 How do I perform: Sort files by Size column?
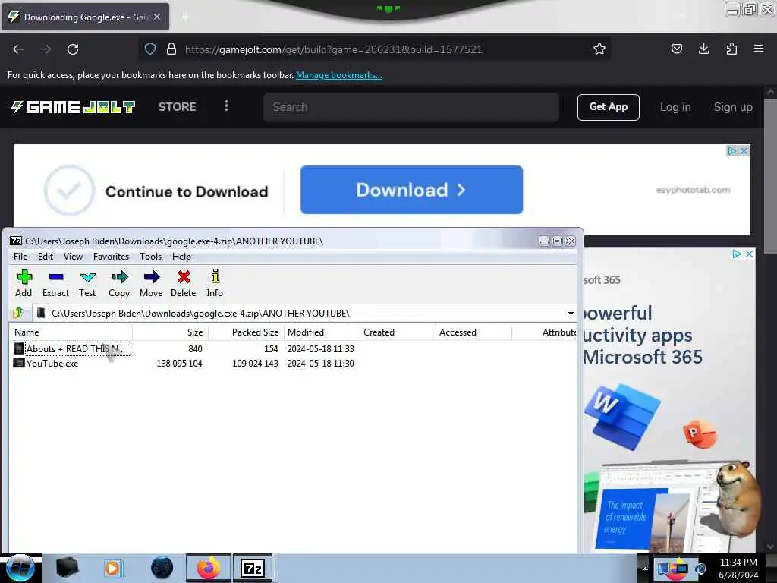pos(171,332)
